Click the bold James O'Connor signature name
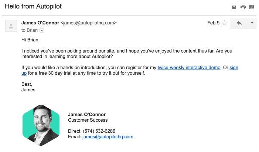The width and height of the screenshot is (259, 152). pyautogui.click(x=87, y=114)
